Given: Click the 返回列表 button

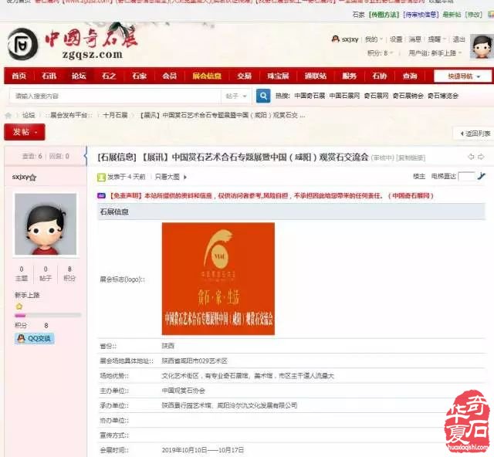Looking at the screenshot, I should [x=475, y=134].
